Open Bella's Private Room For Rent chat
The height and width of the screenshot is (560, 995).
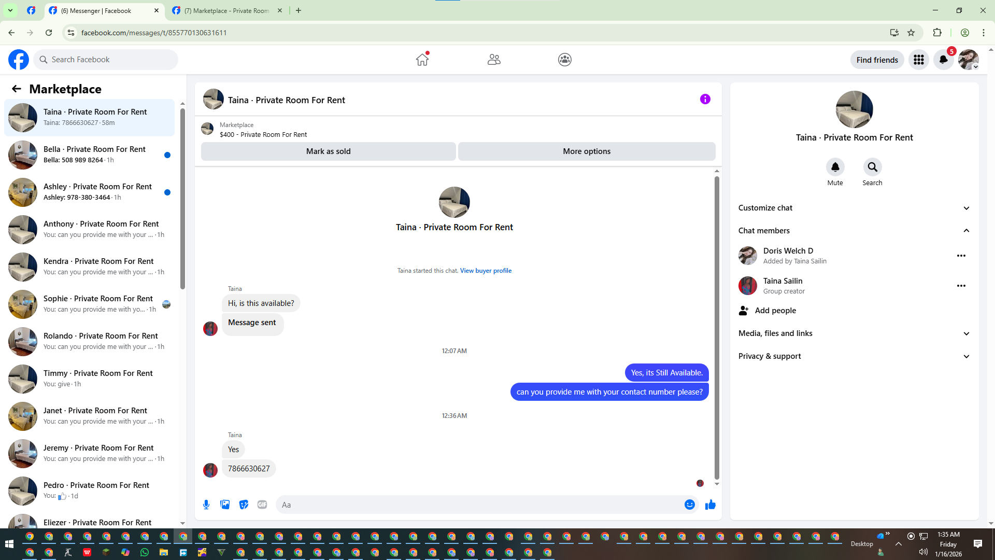coord(93,155)
